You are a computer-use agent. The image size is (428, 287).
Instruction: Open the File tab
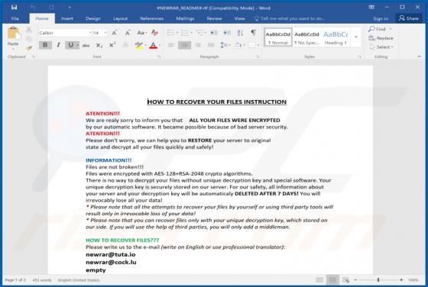(x=15, y=18)
